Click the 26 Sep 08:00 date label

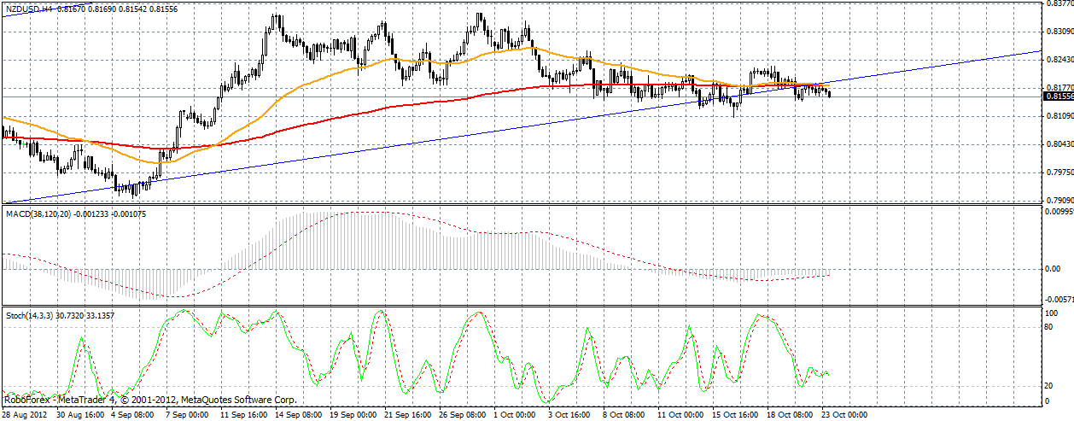[463, 414]
